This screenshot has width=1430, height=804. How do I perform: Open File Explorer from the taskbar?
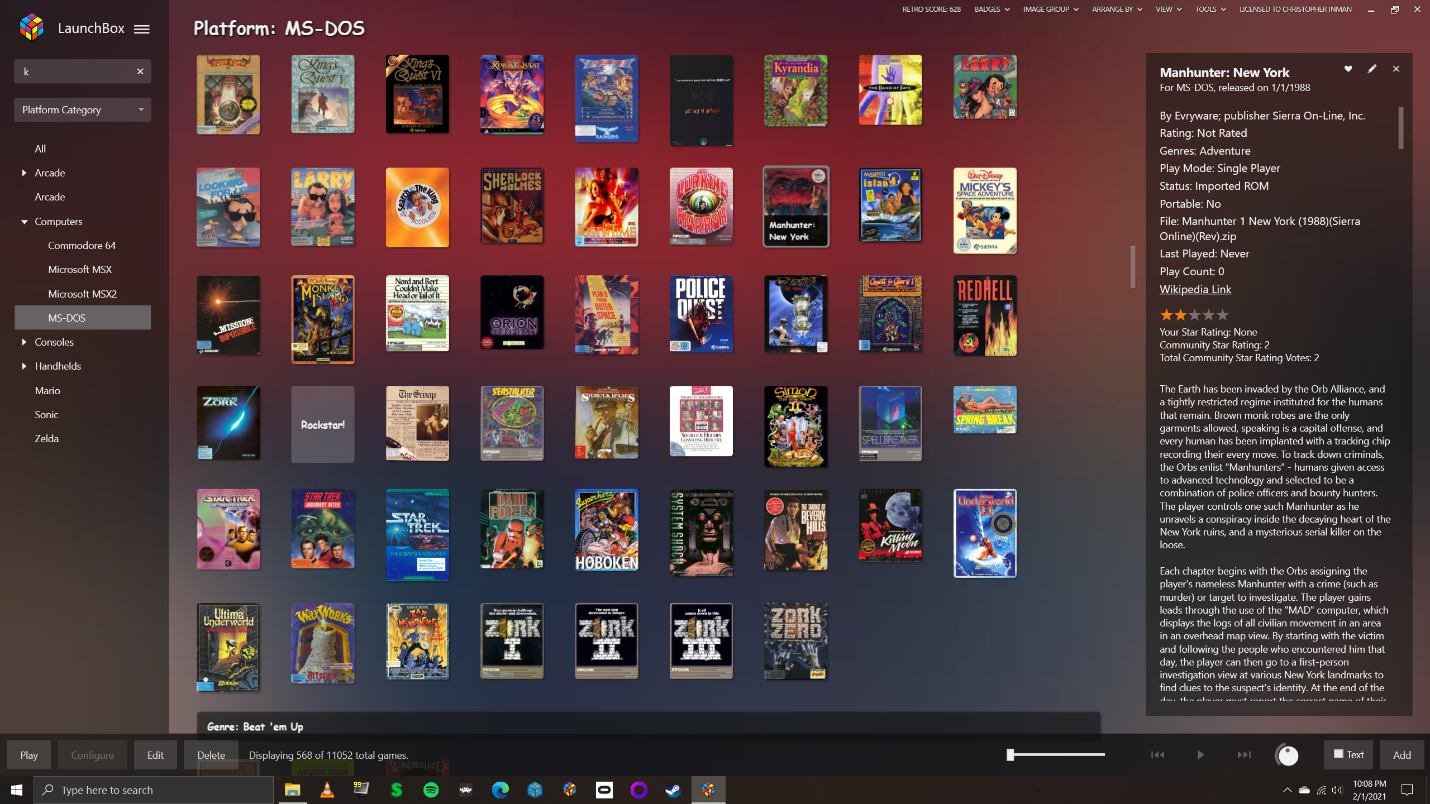click(292, 790)
